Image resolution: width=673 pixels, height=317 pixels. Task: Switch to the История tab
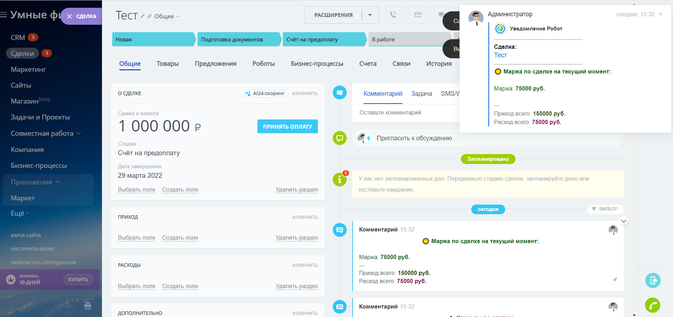pyautogui.click(x=439, y=64)
